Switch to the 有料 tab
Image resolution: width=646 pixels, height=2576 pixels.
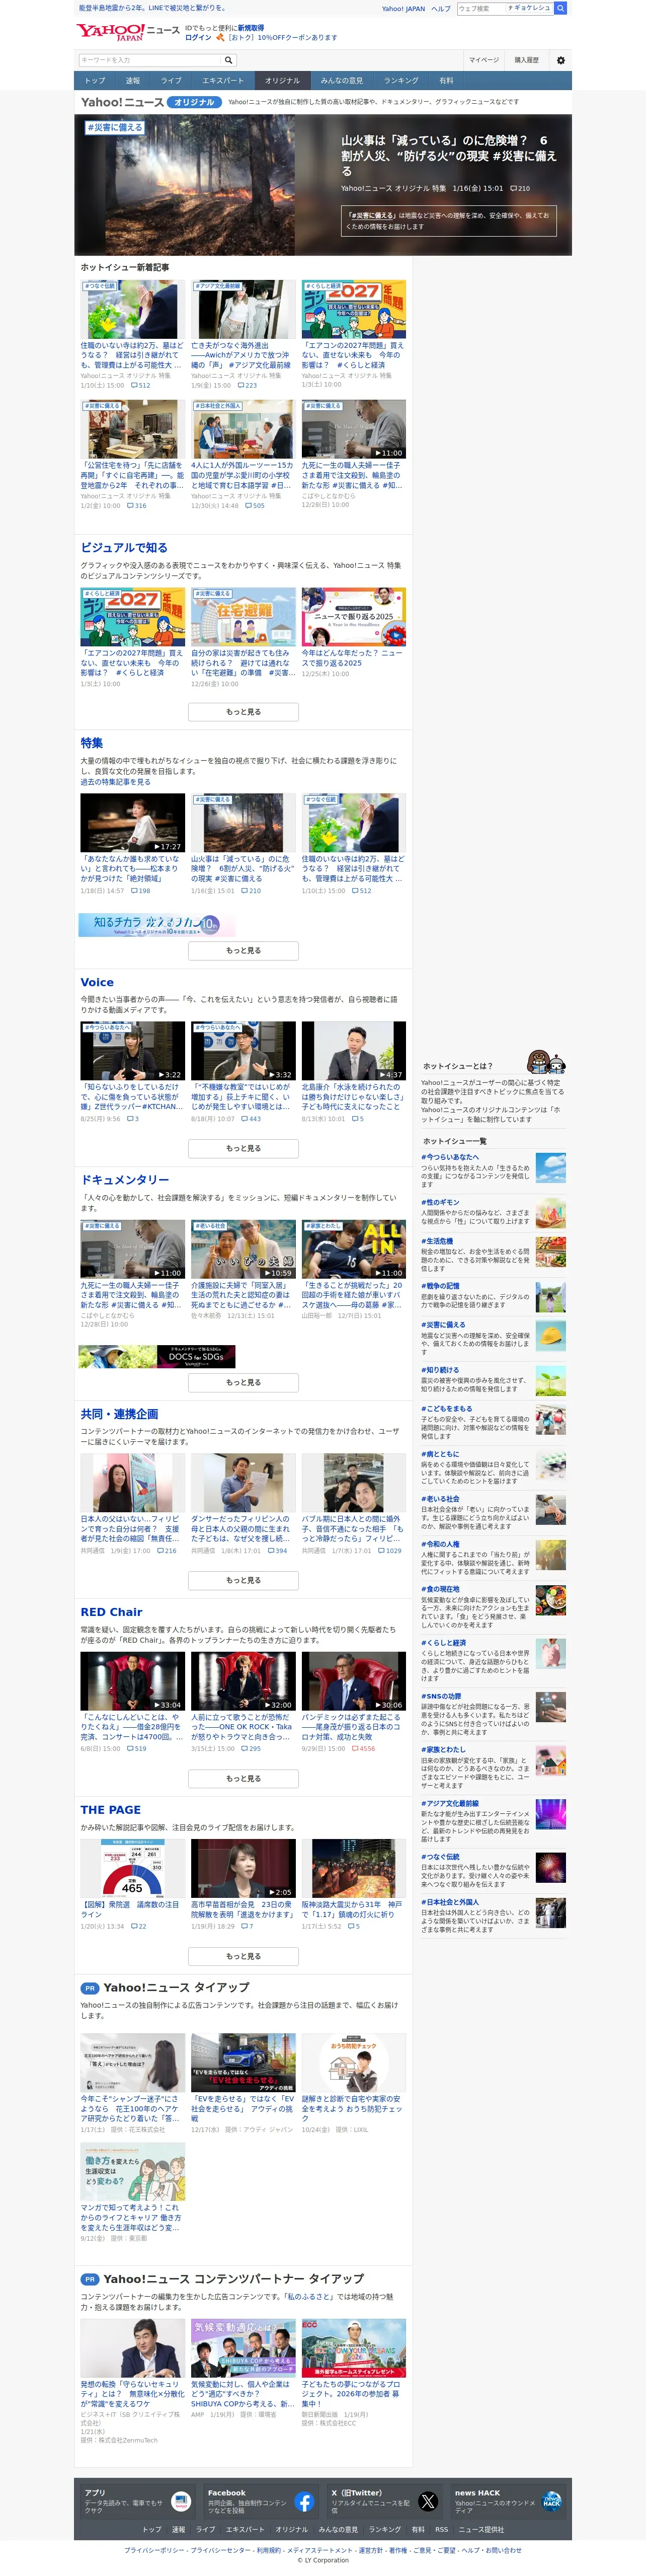tap(446, 80)
